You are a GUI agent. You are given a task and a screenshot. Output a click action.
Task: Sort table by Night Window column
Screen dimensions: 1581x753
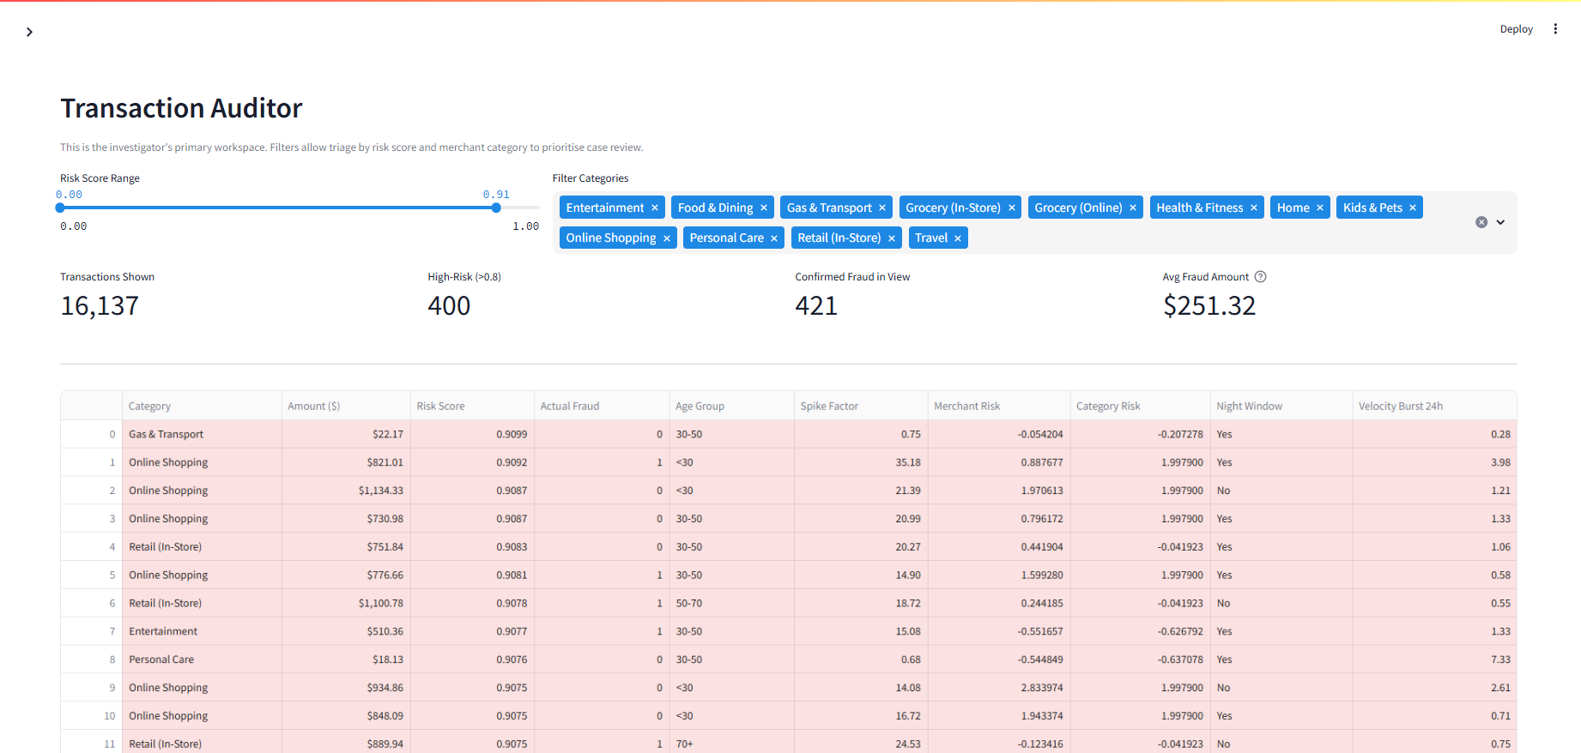pyautogui.click(x=1281, y=406)
